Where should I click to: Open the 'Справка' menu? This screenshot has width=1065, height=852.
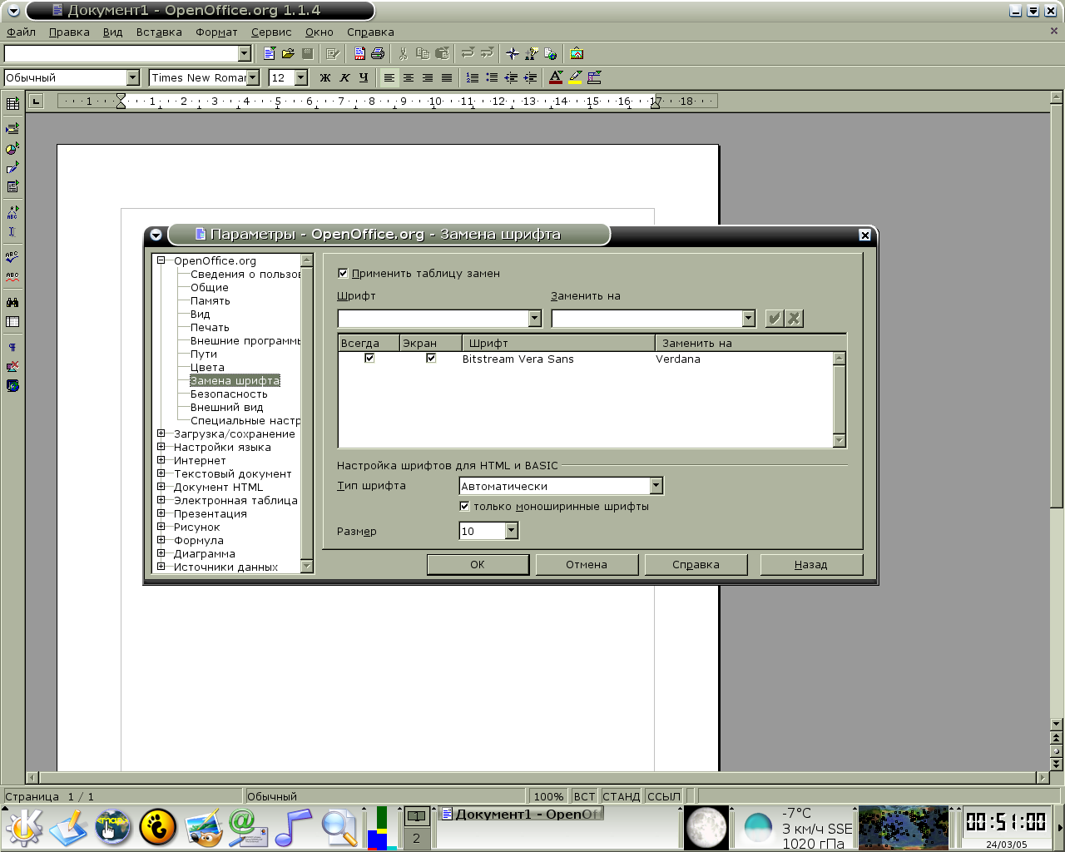pos(370,32)
